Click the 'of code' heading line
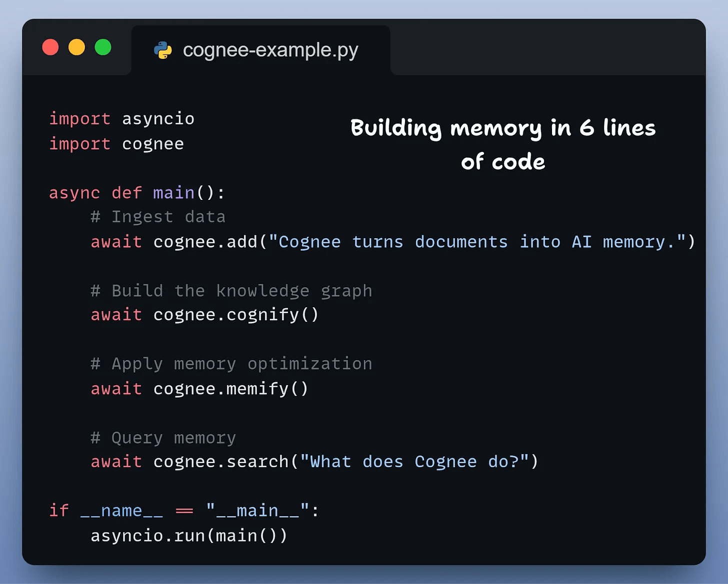The image size is (728, 584). pyautogui.click(x=503, y=162)
